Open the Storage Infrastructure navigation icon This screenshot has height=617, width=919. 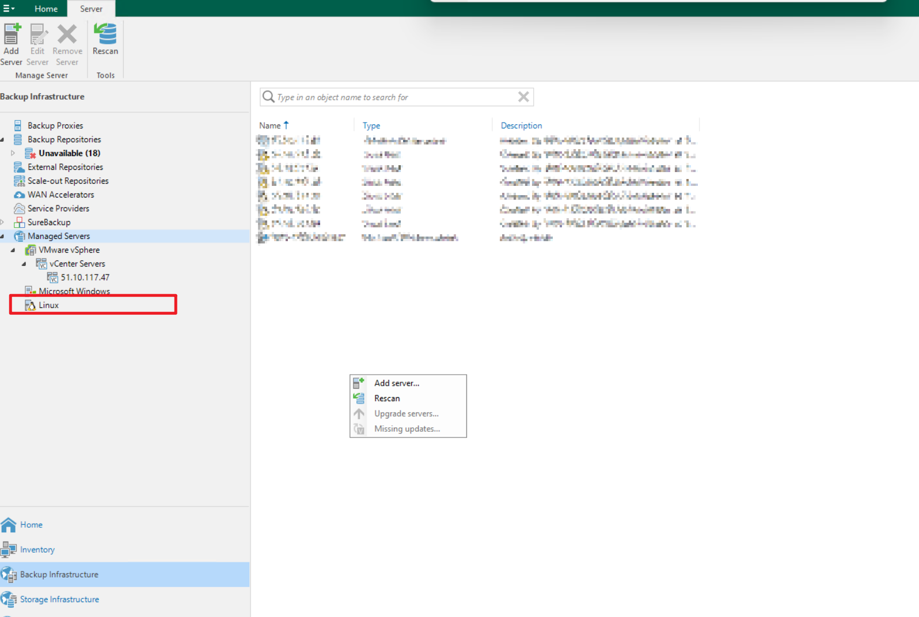click(9, 599)
